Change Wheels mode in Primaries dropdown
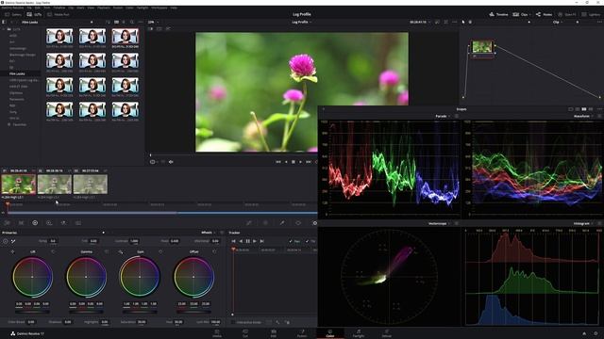Viewport: 604px width, 339px height. (x=209, y=233)
